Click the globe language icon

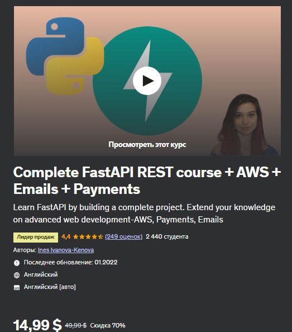(17, 275)
